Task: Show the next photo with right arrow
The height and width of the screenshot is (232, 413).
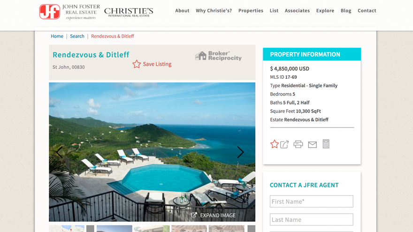Action: click(240, 152)
